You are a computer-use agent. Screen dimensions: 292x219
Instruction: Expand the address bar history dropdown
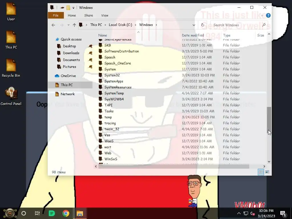click(x=194, y=25)
